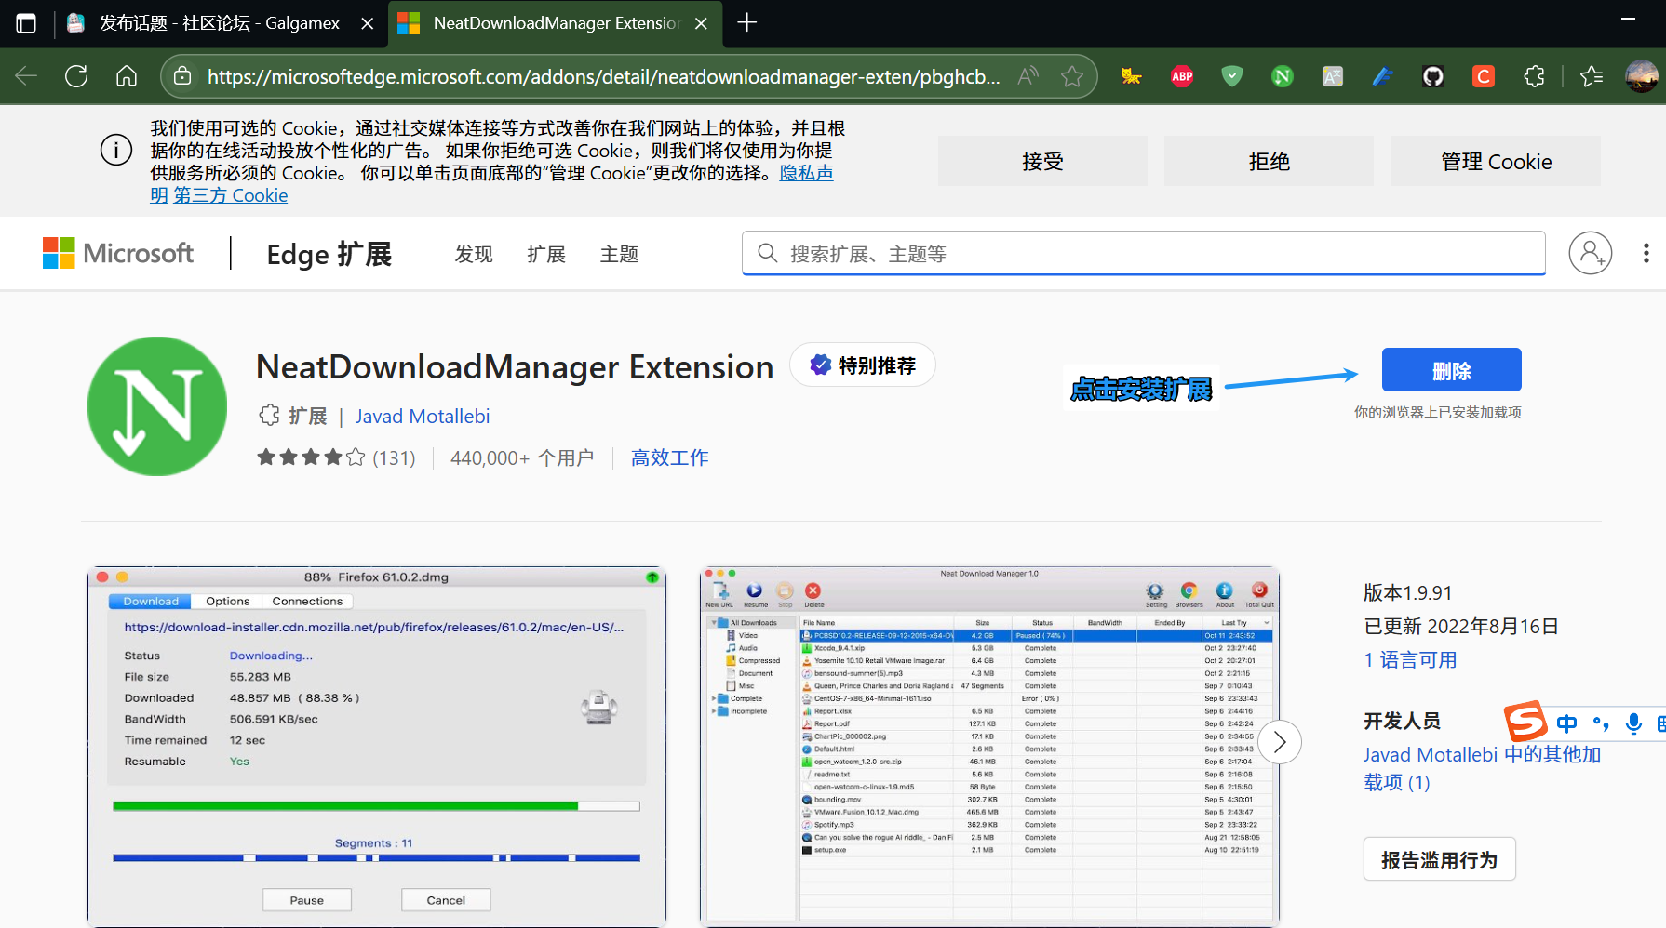Remove the extension with 删除
This screenshot has height=928, width=1666.
click(x=1451, y=370)
